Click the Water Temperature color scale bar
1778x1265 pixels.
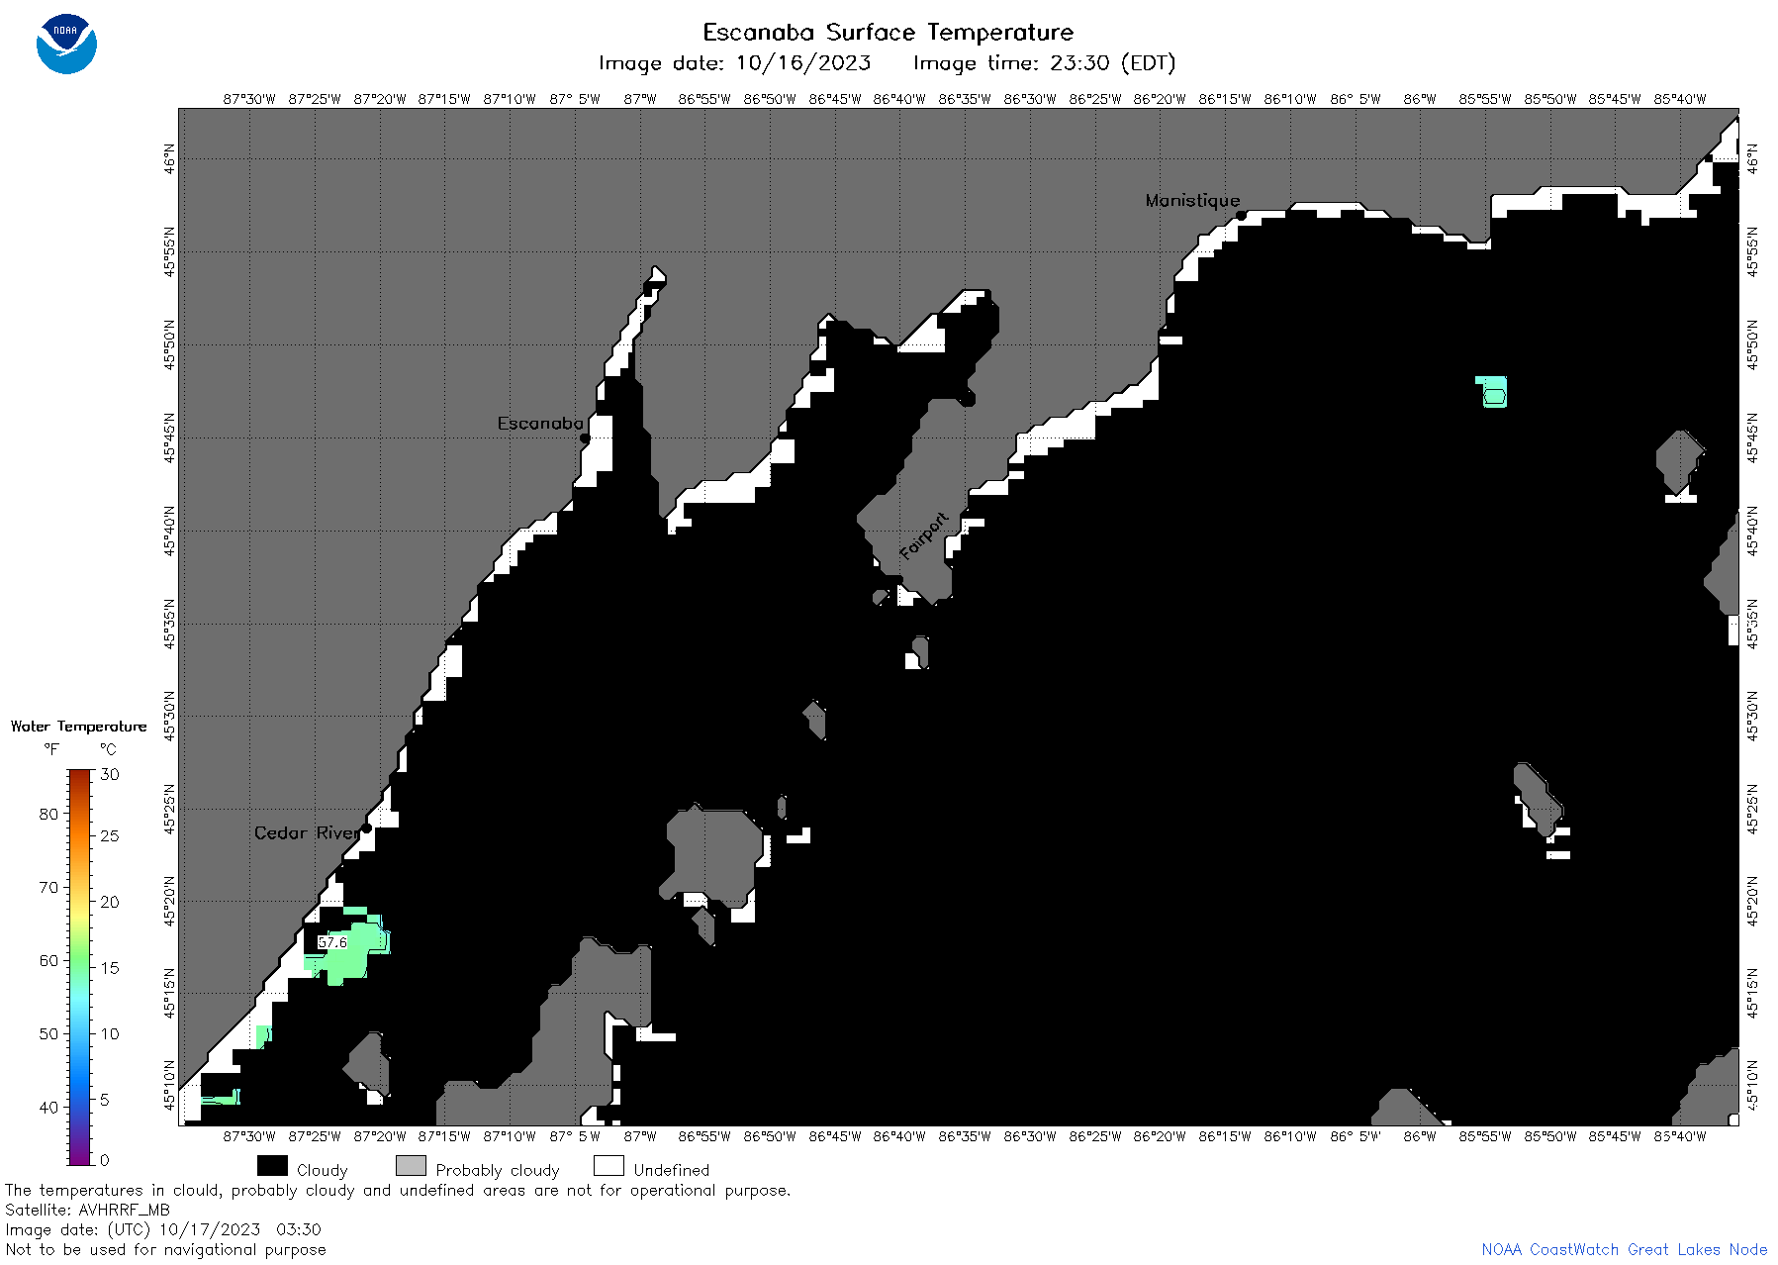(x=80, y=967)
